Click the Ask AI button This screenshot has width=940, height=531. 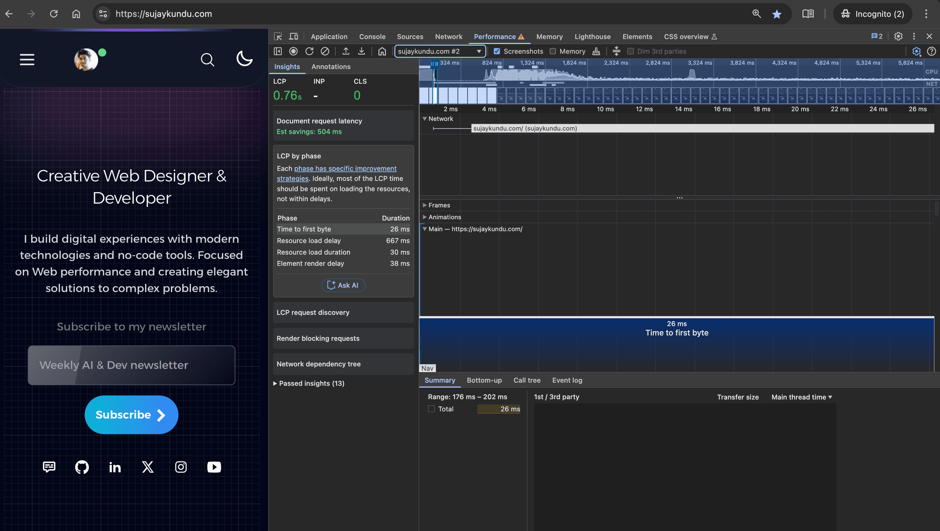point(343,285)
